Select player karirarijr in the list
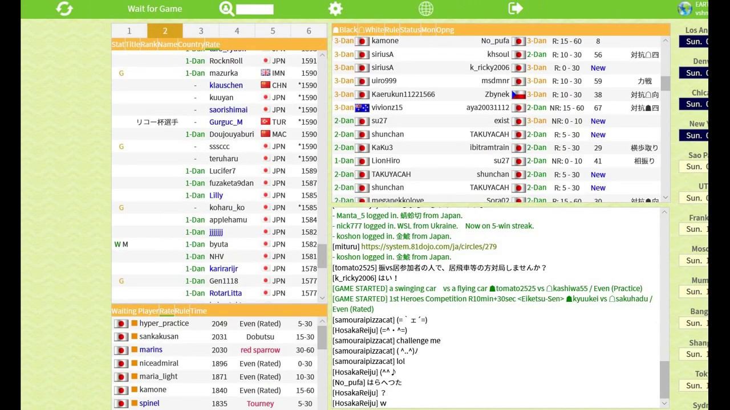730x410 pixels. click(x=224, y=269)
